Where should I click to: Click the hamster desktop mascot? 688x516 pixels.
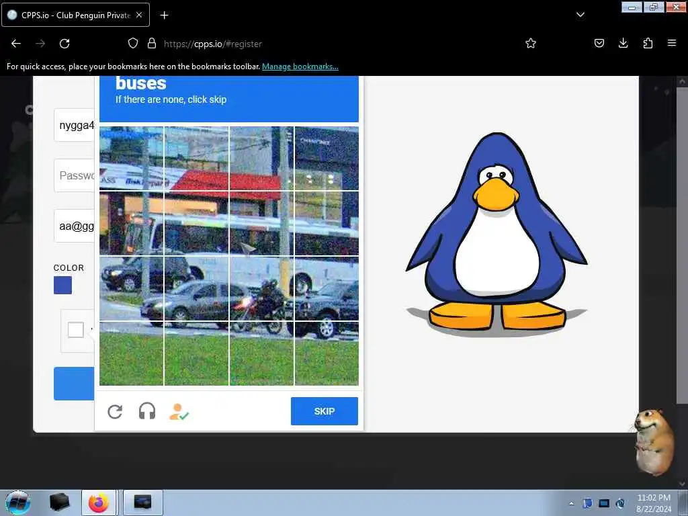click(654, 442)
